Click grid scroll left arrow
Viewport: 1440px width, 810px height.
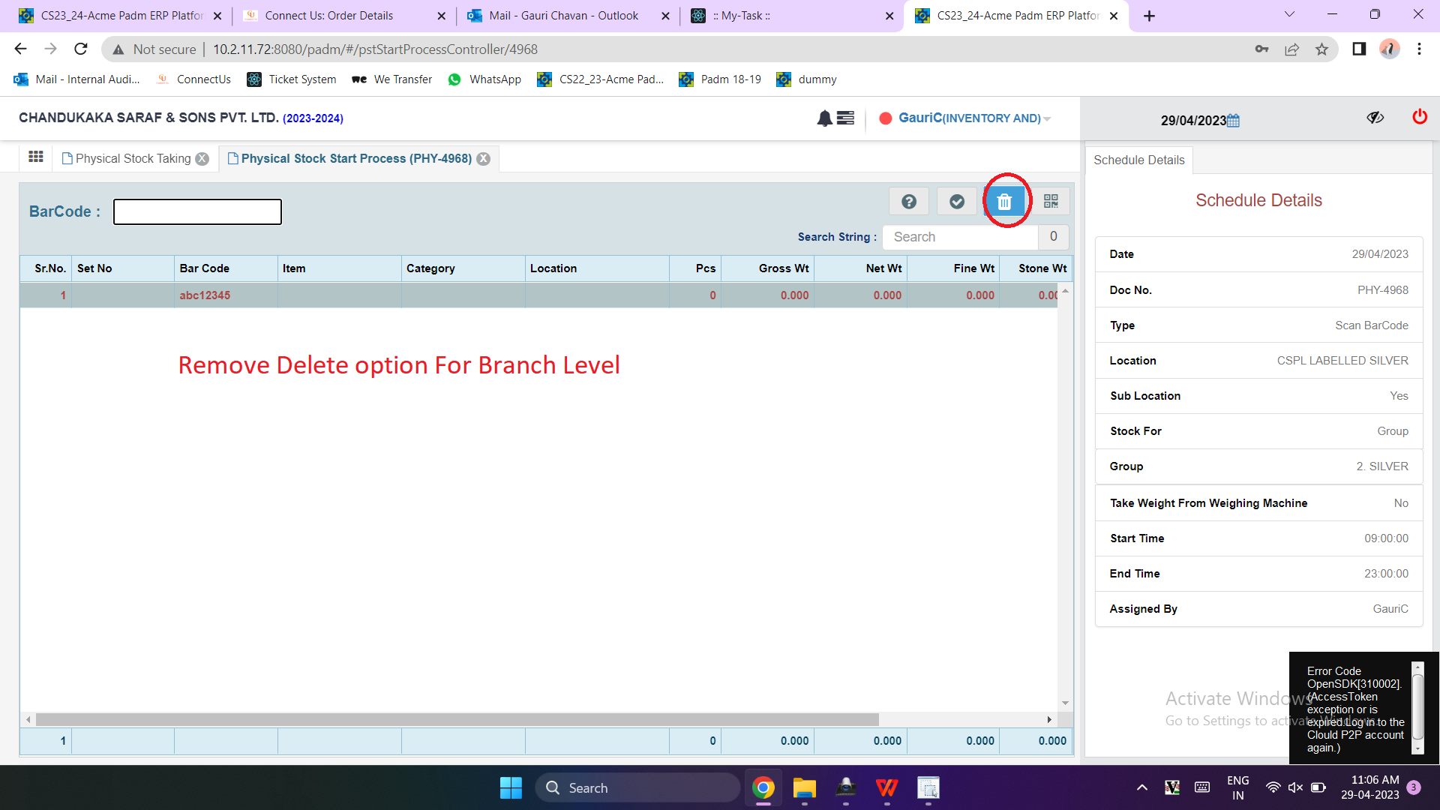28,720
